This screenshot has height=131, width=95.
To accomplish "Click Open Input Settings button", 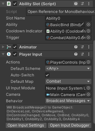I will pyautogui.click(x=26, y=125).
